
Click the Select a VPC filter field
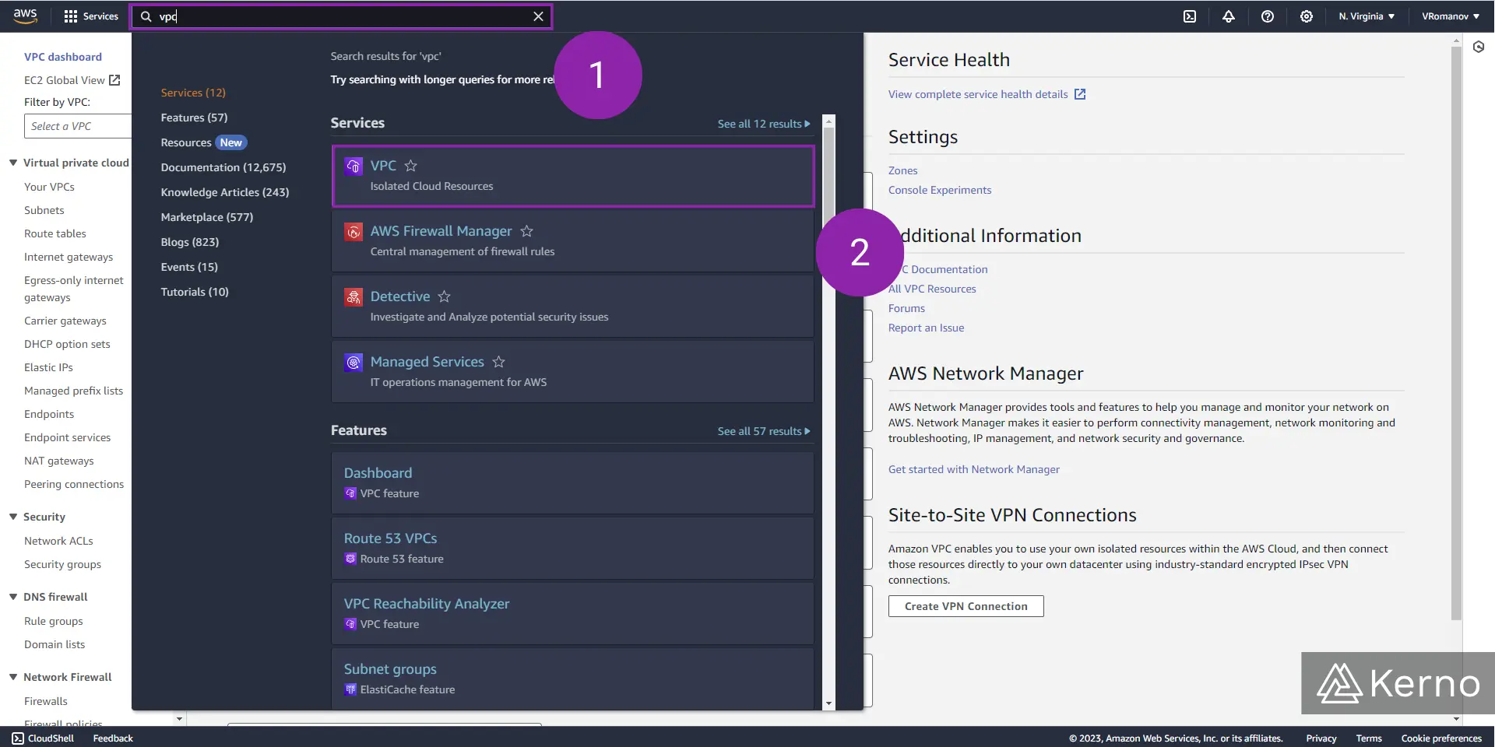point(78,126)
